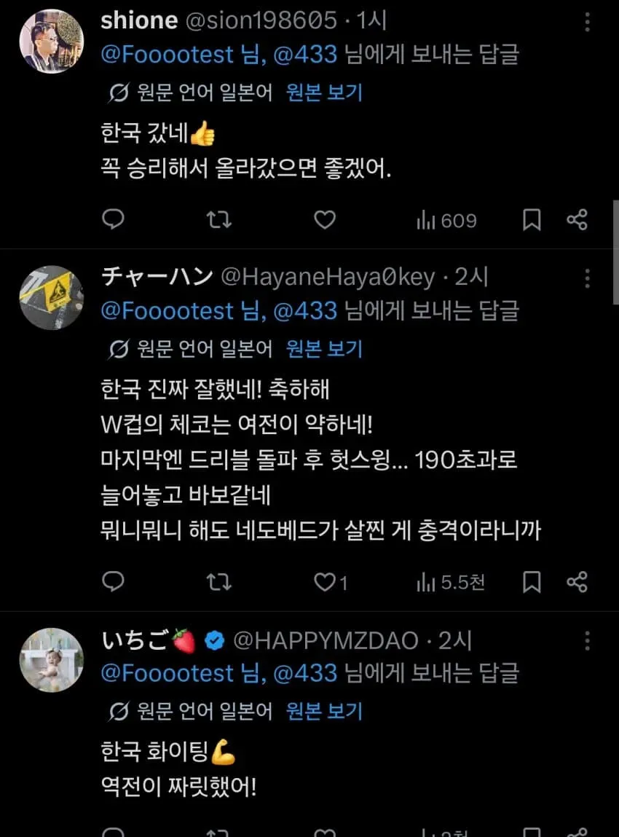Image resolution: width=619 pixels, height=837 pixels.
Task: Like shione's tweet with heart icon
Action: (325, 219)
